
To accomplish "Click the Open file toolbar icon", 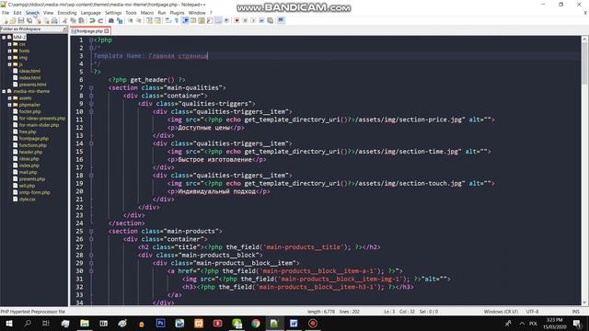I will pos(13,20).
